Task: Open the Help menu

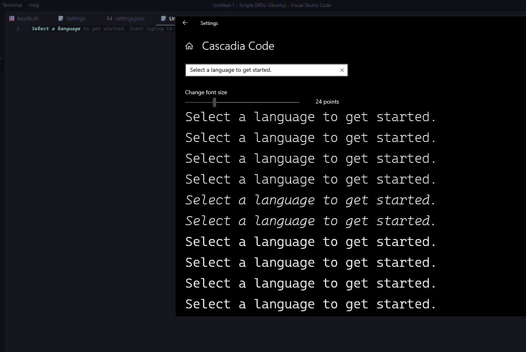Action: pos(34,5)
